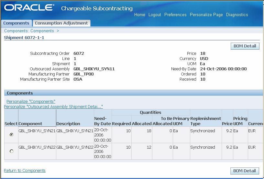This screenshot has height=179, width=264.
Task: Click Synchronized in the GBL_SHIKYU_SYN22 row
Action: pos(203,147)
